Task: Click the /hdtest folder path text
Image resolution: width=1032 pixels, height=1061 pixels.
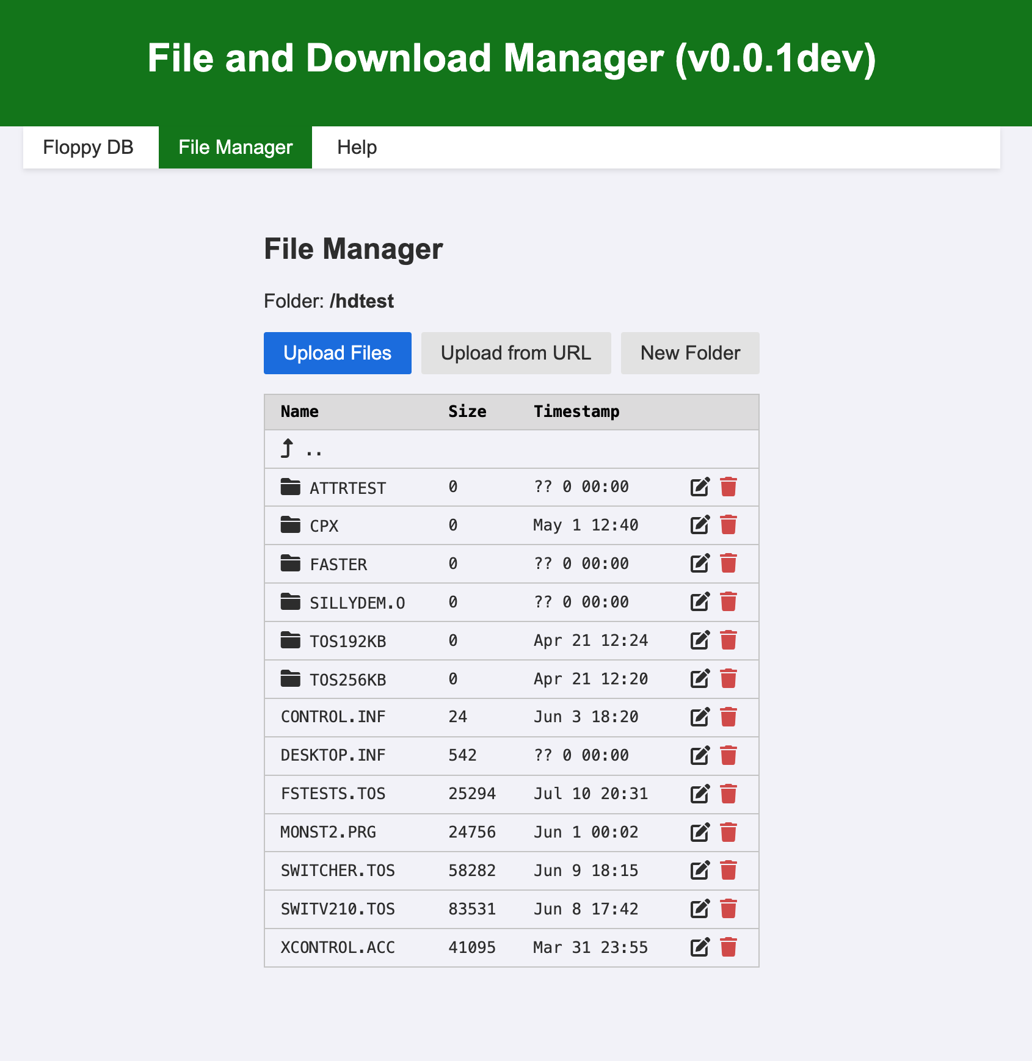Action: [x=362, y=301]
